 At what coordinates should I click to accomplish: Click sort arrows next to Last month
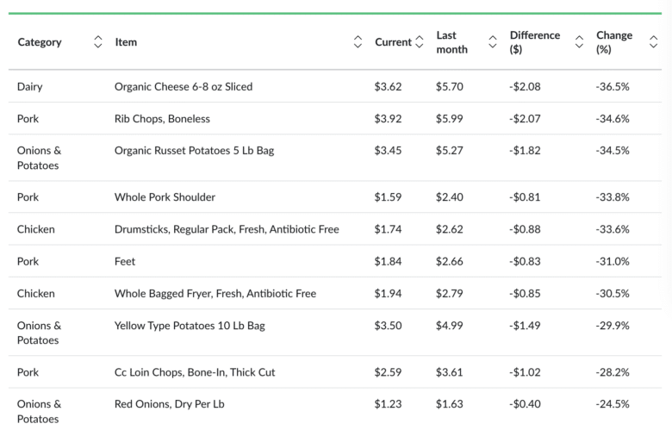point(493,42)
